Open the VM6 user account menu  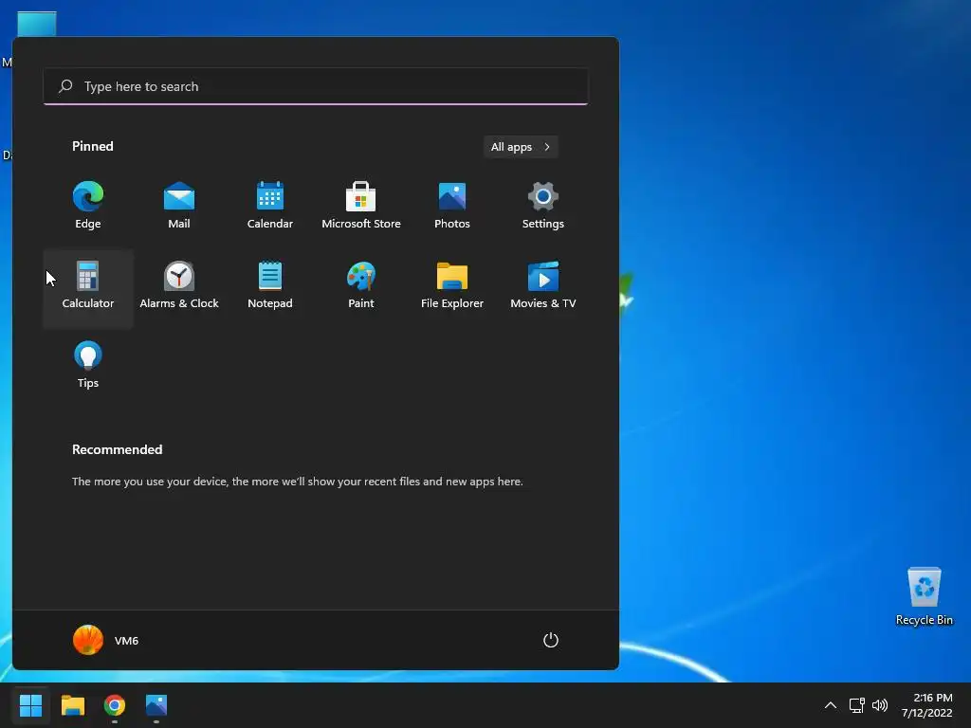click(x=106, y=640)
